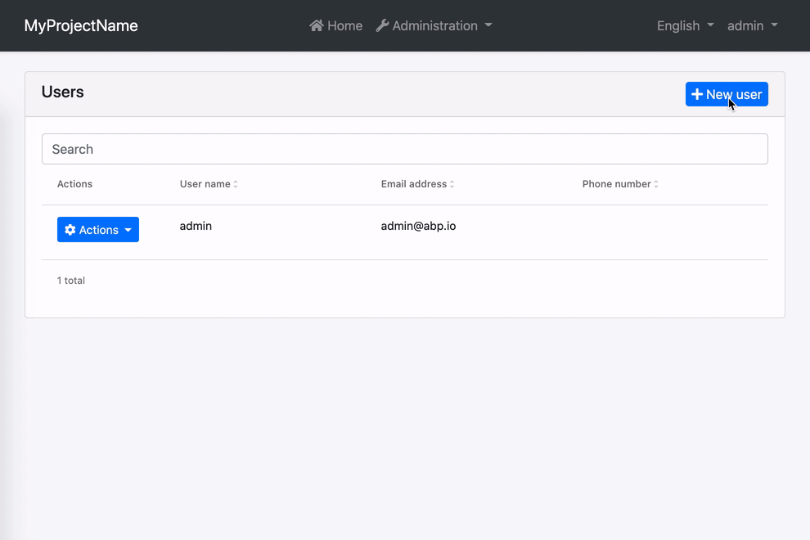Open the Actions dropdown caret on admin row

click(127, 229)
